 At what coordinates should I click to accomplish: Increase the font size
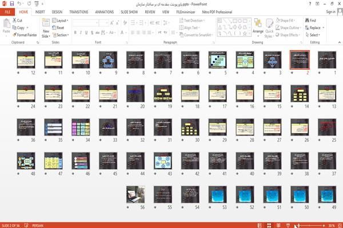pyautogui.click(x=112, y=23)
